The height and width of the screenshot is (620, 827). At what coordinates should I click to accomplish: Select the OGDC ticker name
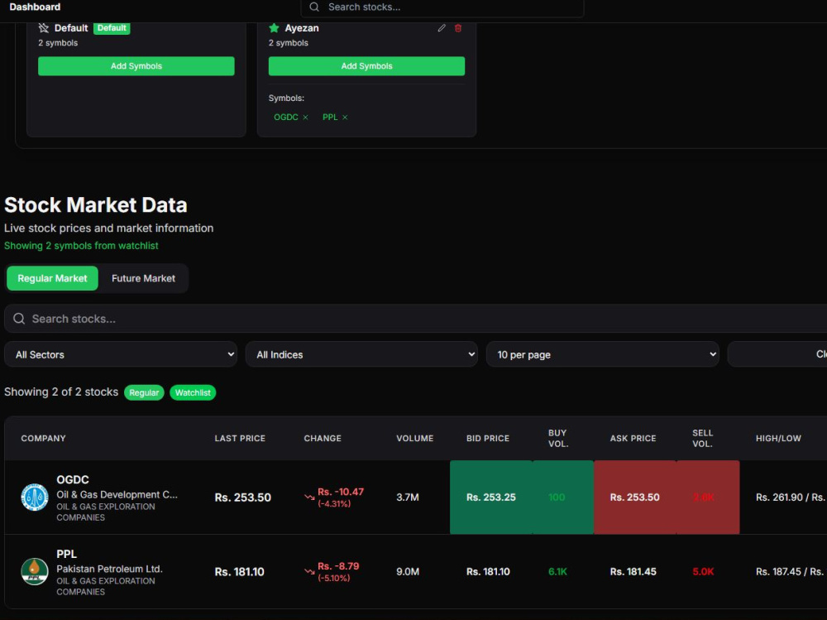coord(73,479)
